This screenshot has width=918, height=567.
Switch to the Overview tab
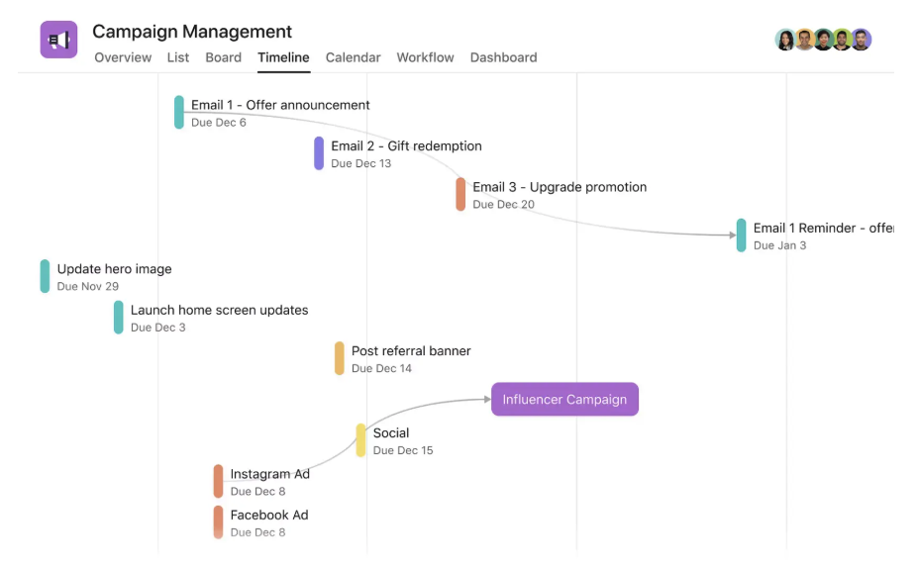123,57
